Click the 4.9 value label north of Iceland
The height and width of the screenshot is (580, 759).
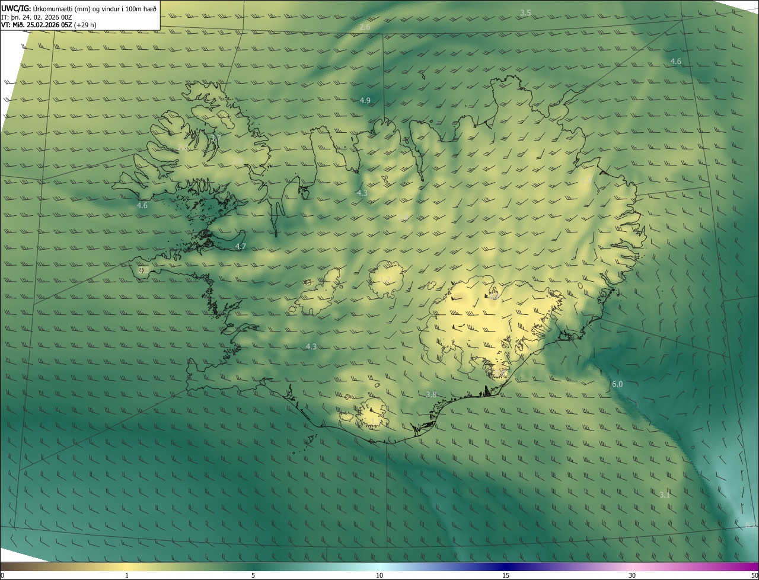[x=365, y=101]
